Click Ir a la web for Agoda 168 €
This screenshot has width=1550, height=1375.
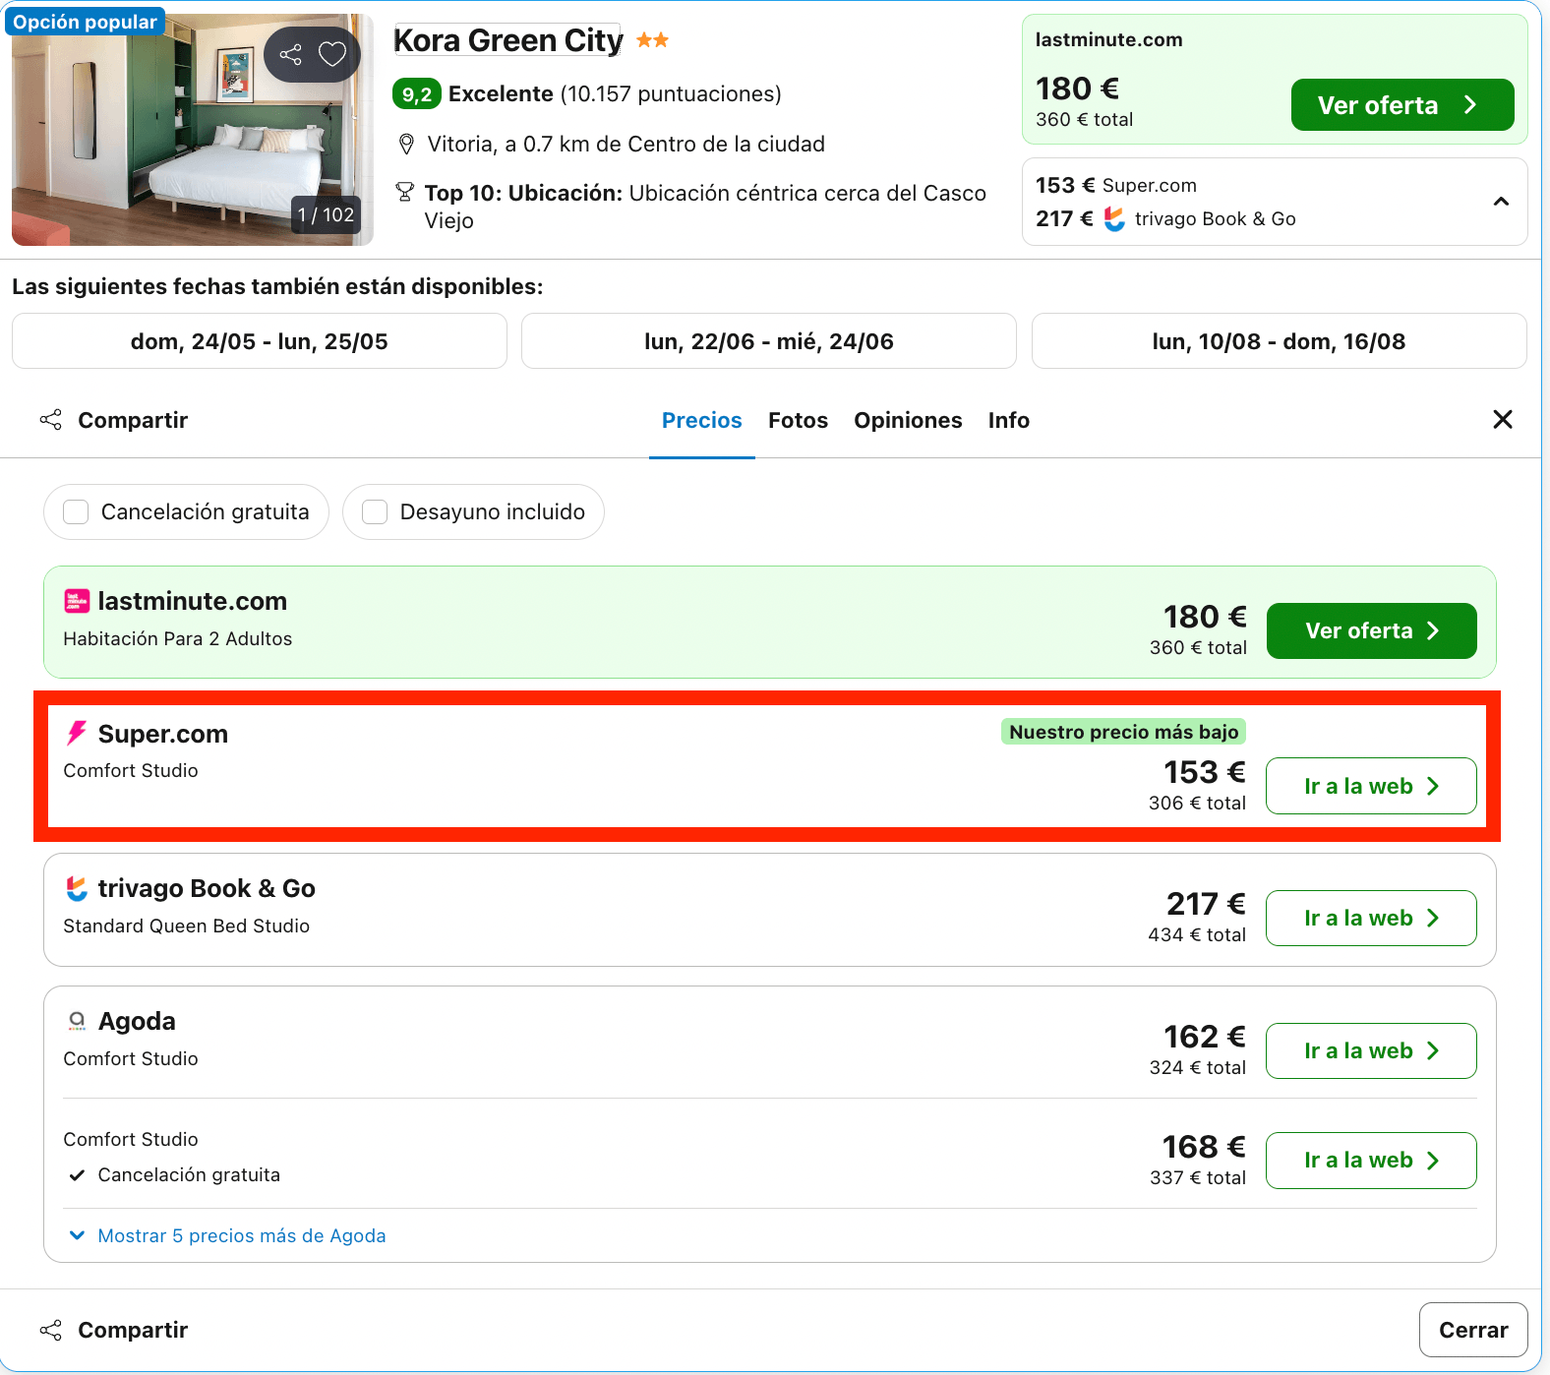click(x=1371, y=1161)
